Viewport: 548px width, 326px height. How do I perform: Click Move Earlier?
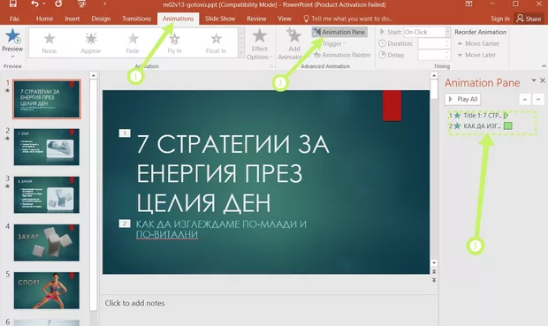tap(478, 43)
